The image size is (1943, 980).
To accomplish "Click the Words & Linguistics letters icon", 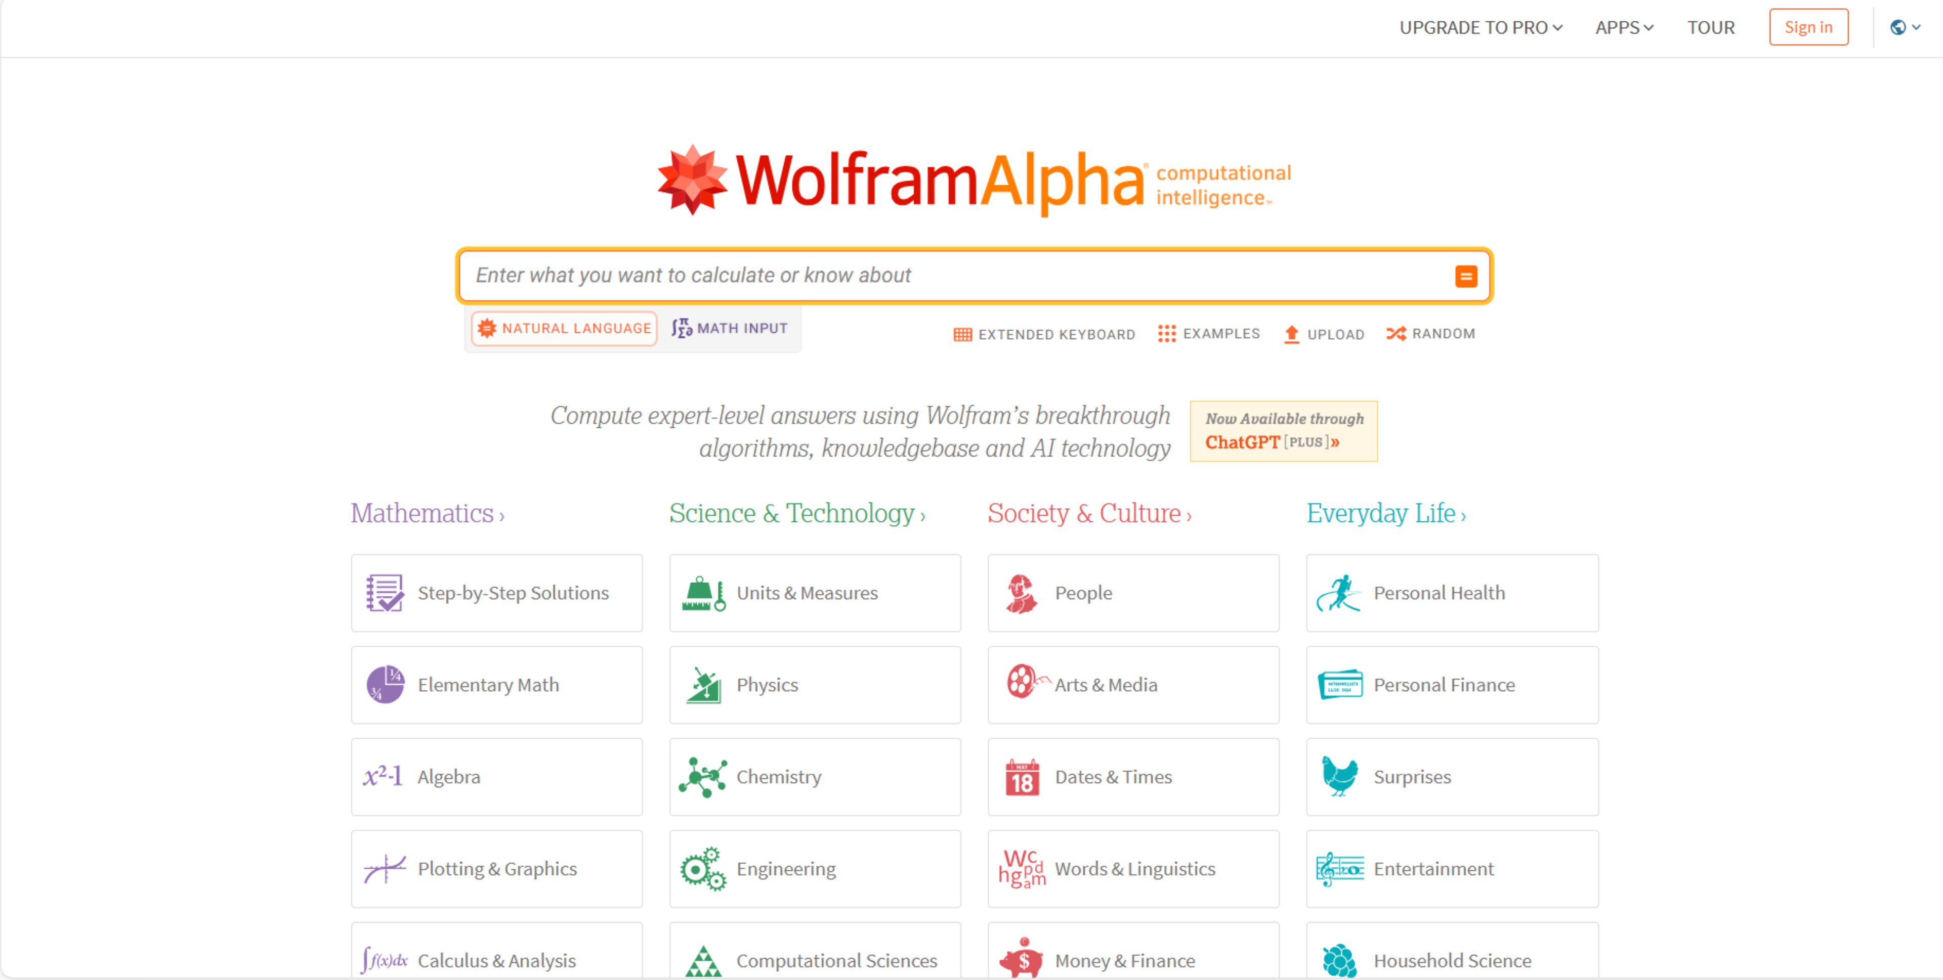I will [x=1022, y=869].
